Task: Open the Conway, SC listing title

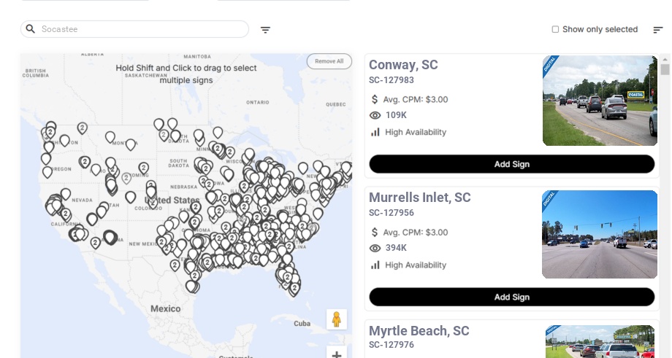Action: click(403, 65)
